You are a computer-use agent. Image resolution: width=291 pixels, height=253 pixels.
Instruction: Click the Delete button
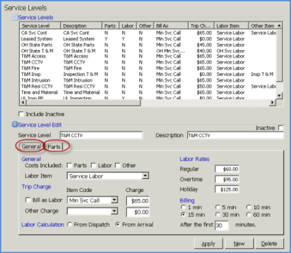pos(269,243)
